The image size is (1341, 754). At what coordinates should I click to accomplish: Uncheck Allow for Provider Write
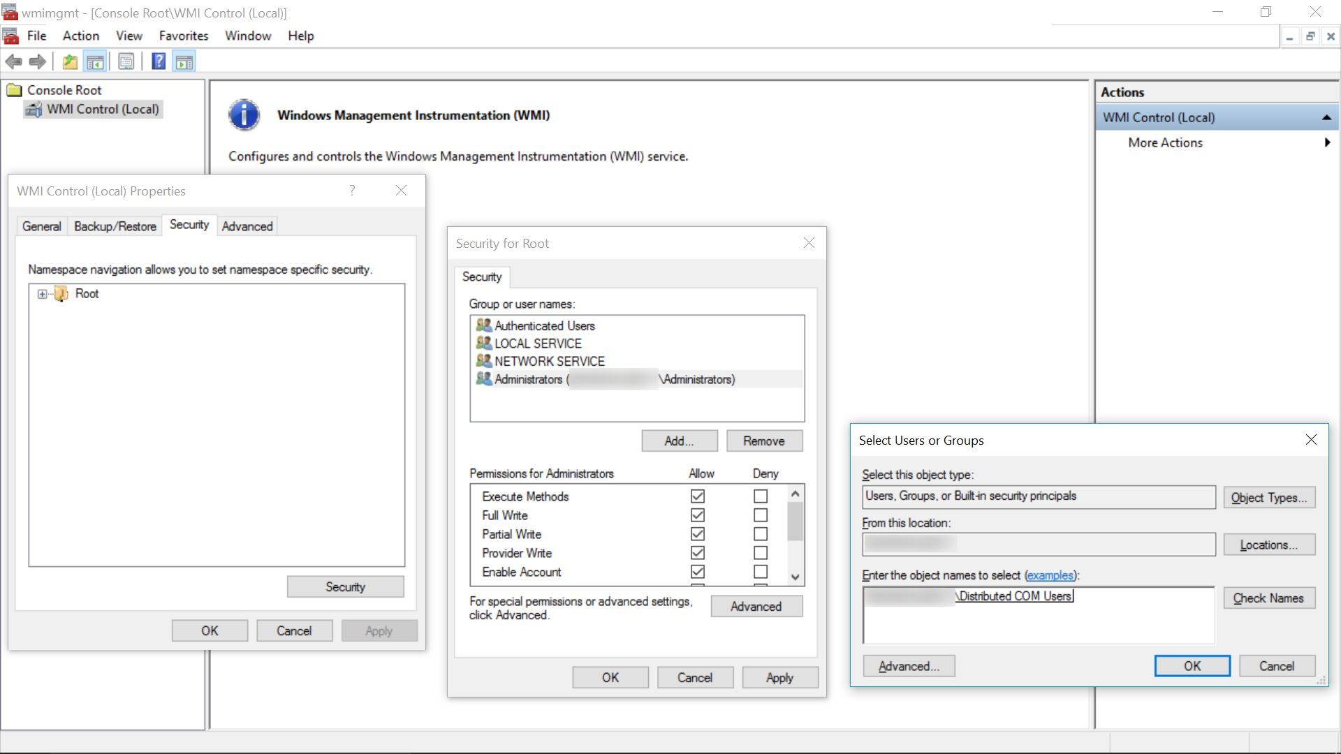[697, 552]
